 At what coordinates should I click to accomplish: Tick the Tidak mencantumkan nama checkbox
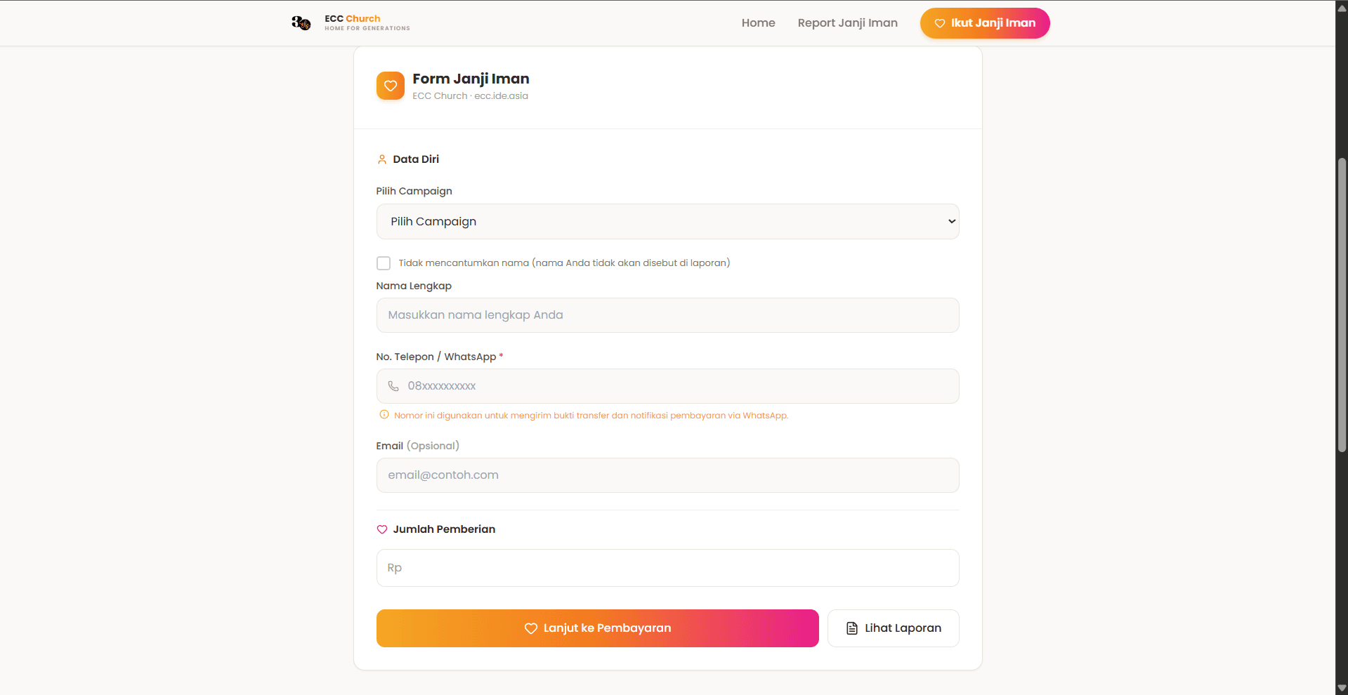[x=384, y=263]
